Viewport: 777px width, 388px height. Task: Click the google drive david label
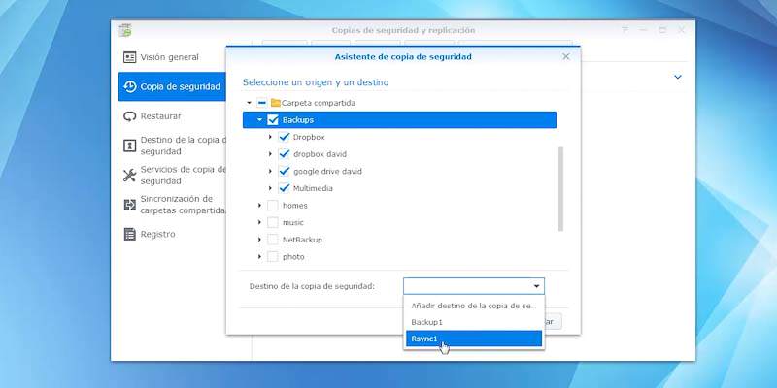[x=327, y=172]
